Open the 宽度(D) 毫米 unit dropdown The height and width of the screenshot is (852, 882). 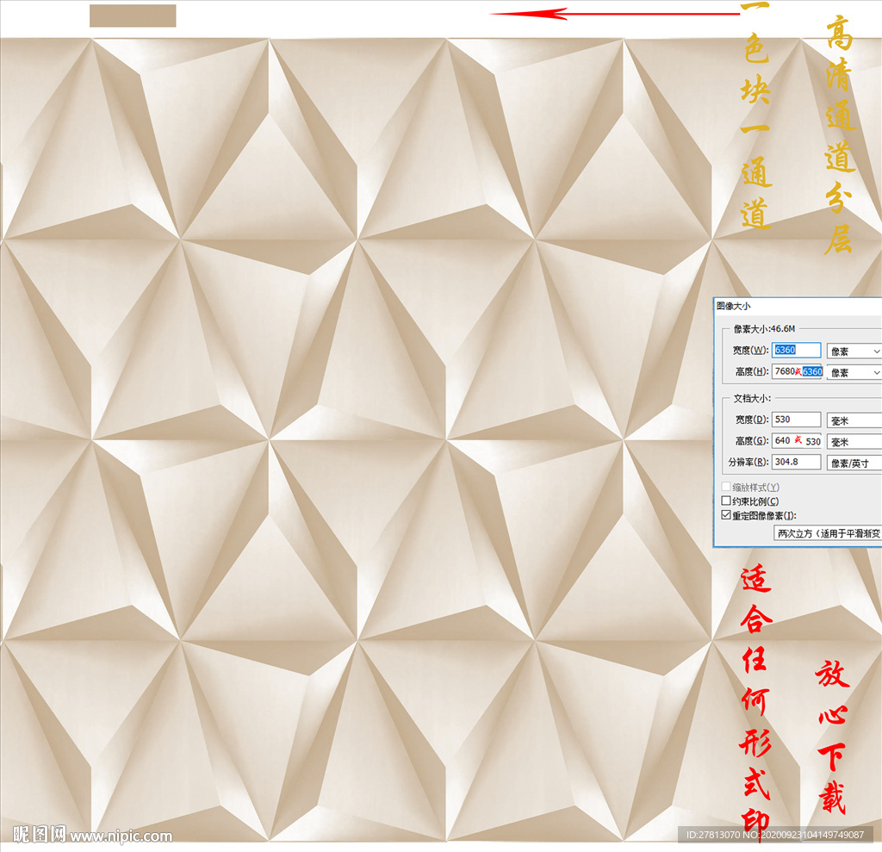tap(854, 420)
